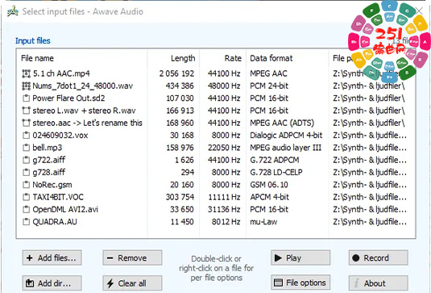Click the 22050 Hz rate cell
The height and width of the screenshot is (293, 431).
click(x=224, y=148)
